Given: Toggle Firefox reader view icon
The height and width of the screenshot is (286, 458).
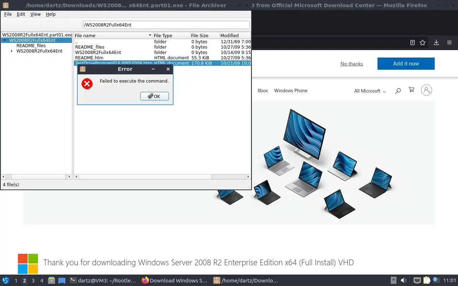Looking at the screenshot, I should pyautogui.click(x=412, y=43).
